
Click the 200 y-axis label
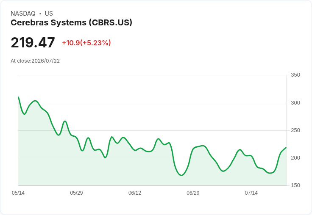(295, 158)
